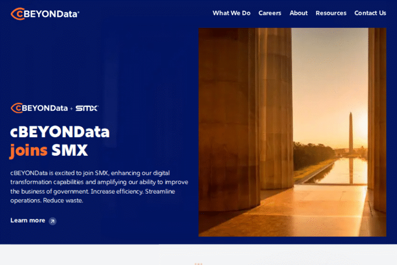Screen dimensions: 397x265
Task: Open the What We Do menu
Action: click(x=231, y=13)
